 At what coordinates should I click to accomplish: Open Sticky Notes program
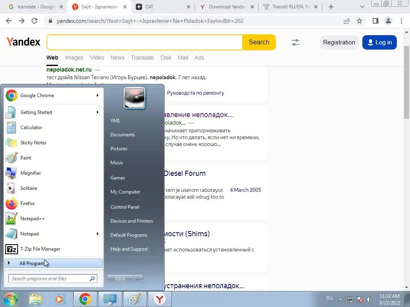tap(54, 143)
